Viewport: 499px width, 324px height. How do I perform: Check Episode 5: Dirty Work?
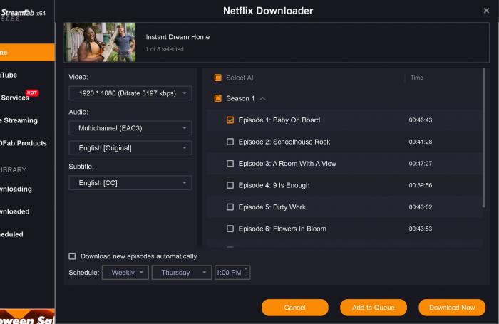point(230,207)
